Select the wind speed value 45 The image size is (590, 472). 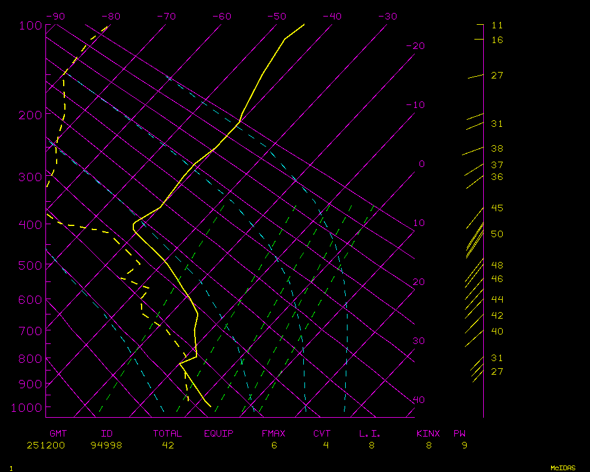click(x=497, y=208)
